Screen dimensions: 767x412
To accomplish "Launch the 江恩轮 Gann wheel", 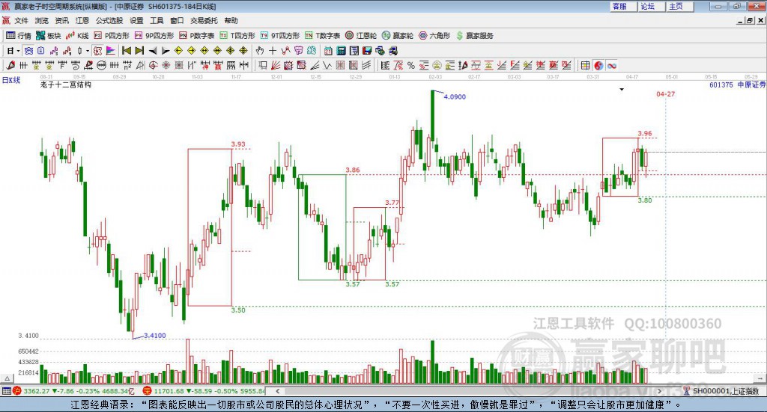I will tap(361, 36).
